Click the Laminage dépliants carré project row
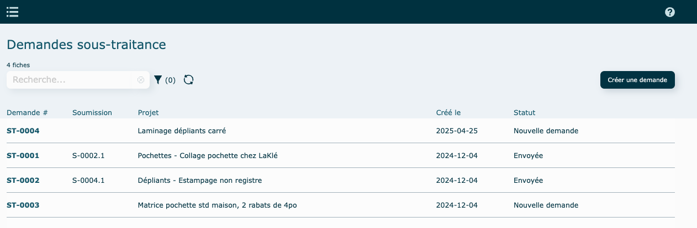 [182, 131]
